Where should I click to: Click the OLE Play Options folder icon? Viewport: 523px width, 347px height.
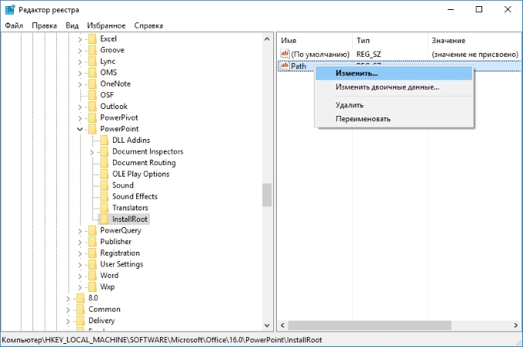tap(105, 174)
